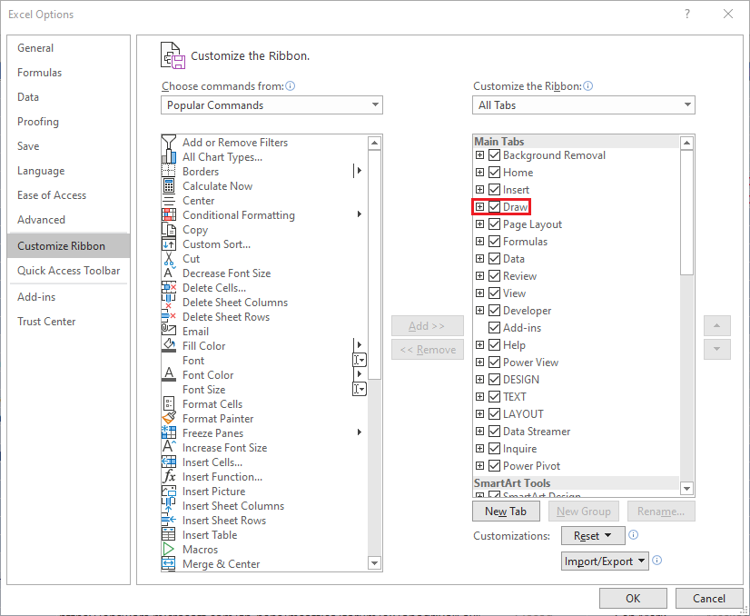Click the Delete Sheet Rows icon
Image resolution: width=750 pixels, height=616 pixels.
pos(168,317)
